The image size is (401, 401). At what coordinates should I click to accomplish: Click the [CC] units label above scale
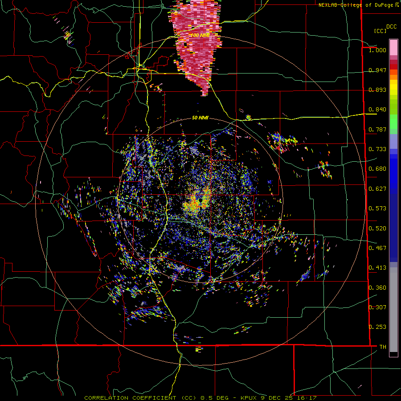pyautogui.click(x=381, y=31)
